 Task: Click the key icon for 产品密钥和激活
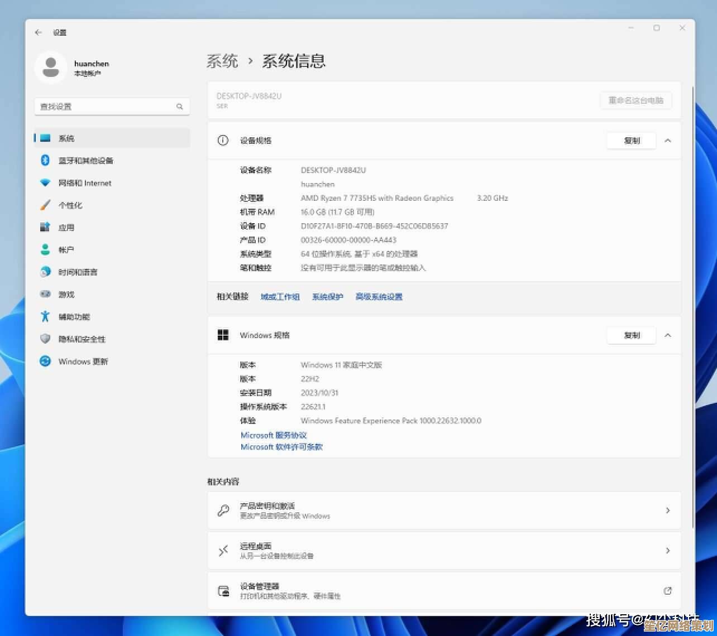point(223,510)
